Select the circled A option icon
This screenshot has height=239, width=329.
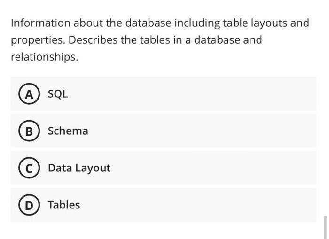pos(29,94)
